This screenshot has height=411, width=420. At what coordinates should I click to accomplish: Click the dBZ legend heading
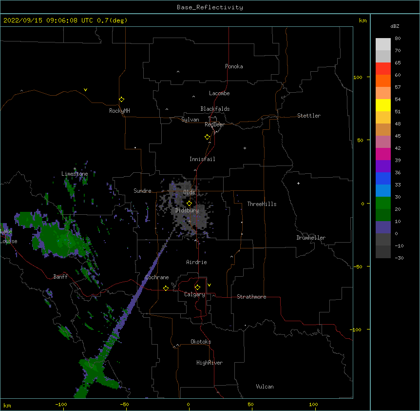(x=395, y=26)
